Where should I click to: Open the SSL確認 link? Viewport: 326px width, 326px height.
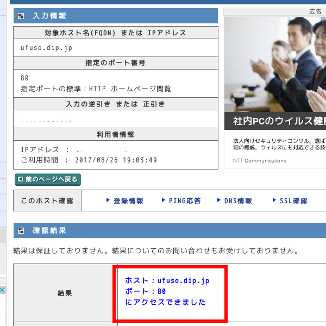click(293, 201)
